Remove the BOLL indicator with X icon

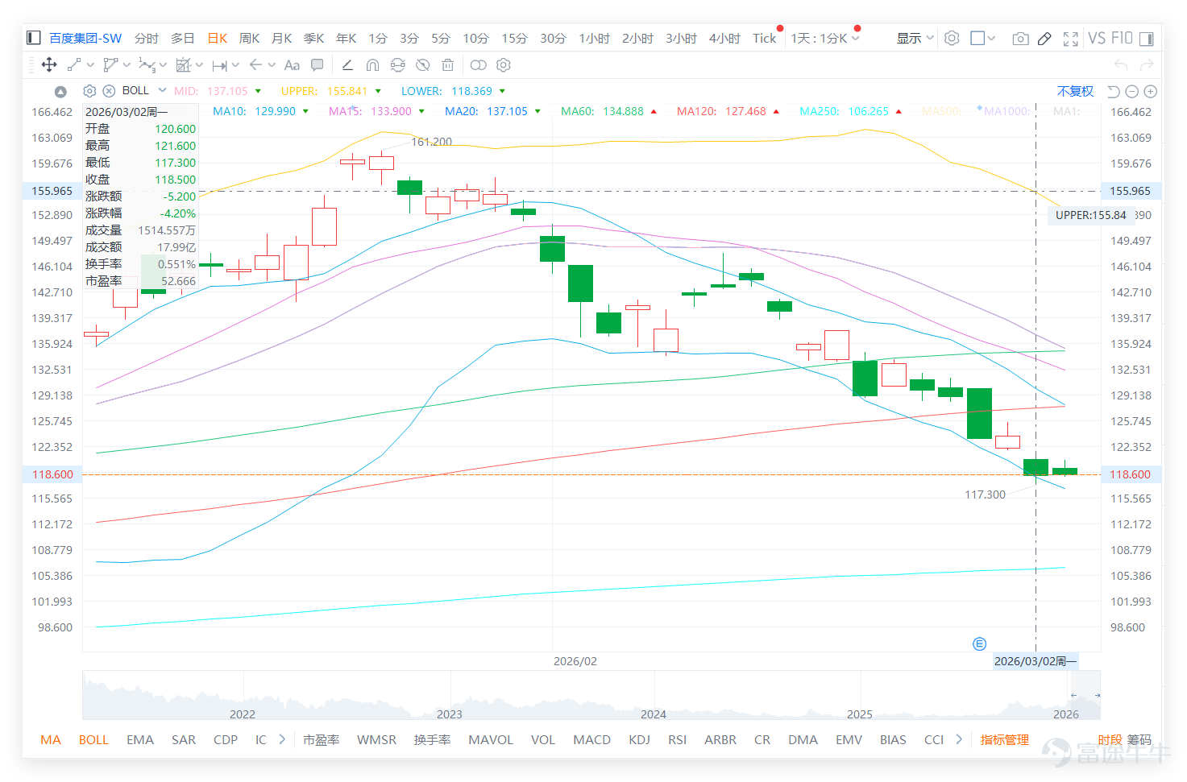pos(109,91)
